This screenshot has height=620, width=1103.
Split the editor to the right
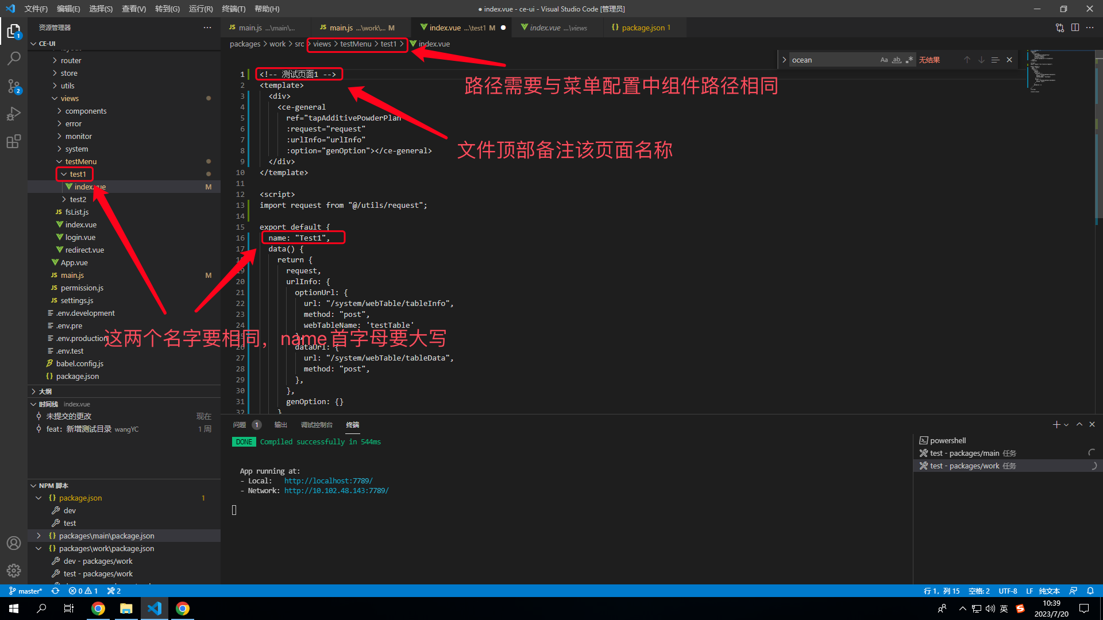[1075, 28]
